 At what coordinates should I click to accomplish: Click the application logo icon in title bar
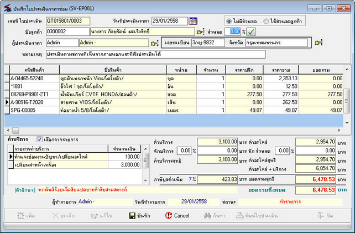[8, 8]
